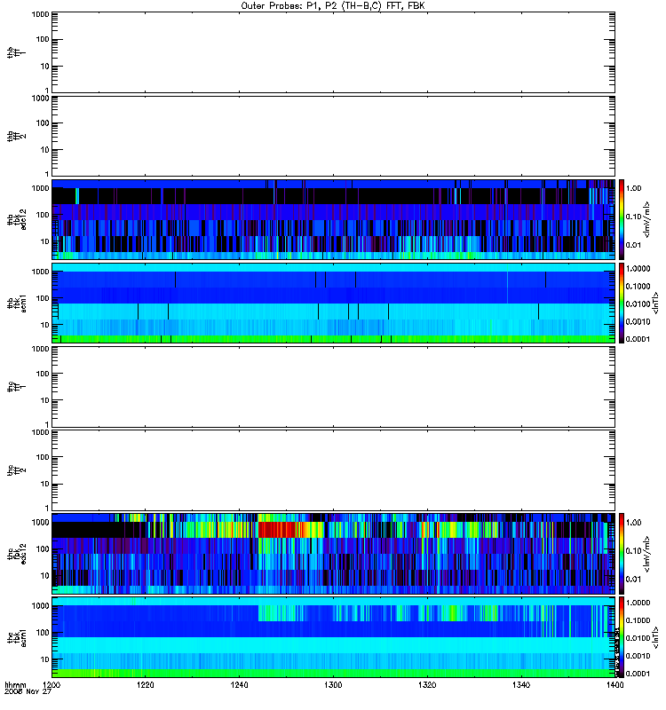The height and width of the screenshot is (710, 666).
Task: Click the thc scm1 panel color bar
Action: (x=622, y=637)
